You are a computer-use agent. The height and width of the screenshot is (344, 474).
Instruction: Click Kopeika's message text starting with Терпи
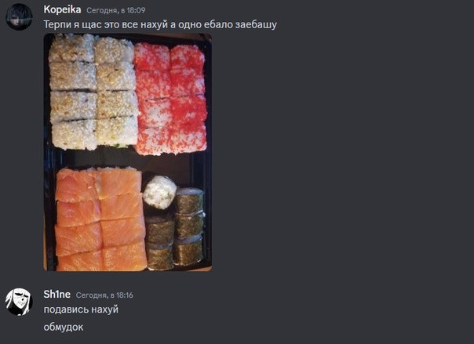[x=160, y=24]
